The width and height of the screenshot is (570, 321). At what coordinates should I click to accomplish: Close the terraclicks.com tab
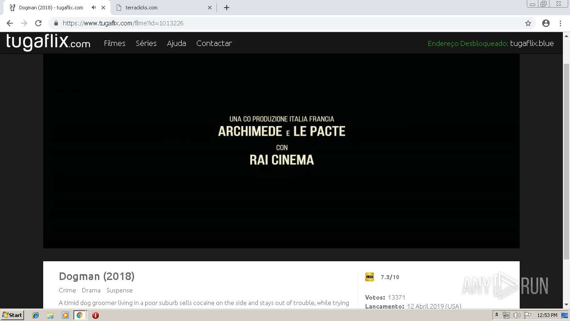[210, 8]
